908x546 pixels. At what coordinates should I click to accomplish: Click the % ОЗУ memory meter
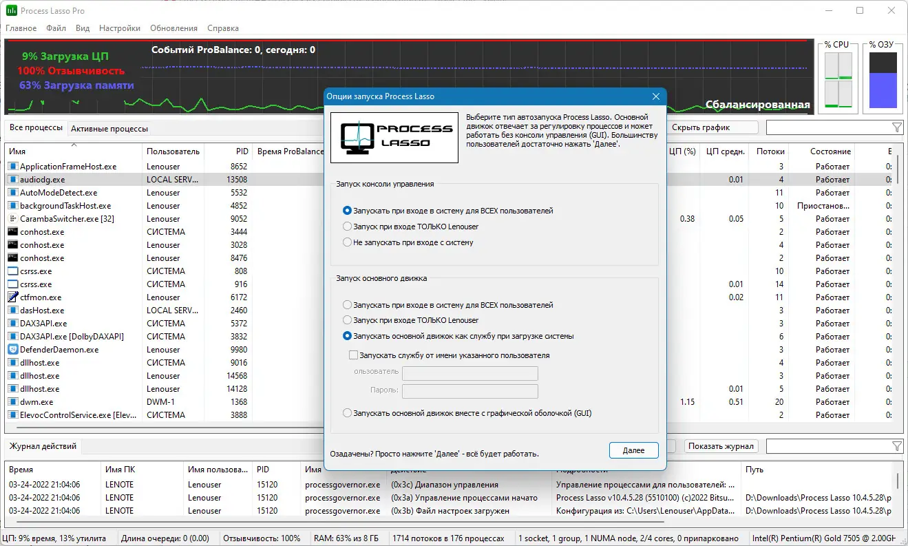click(883, 81)
